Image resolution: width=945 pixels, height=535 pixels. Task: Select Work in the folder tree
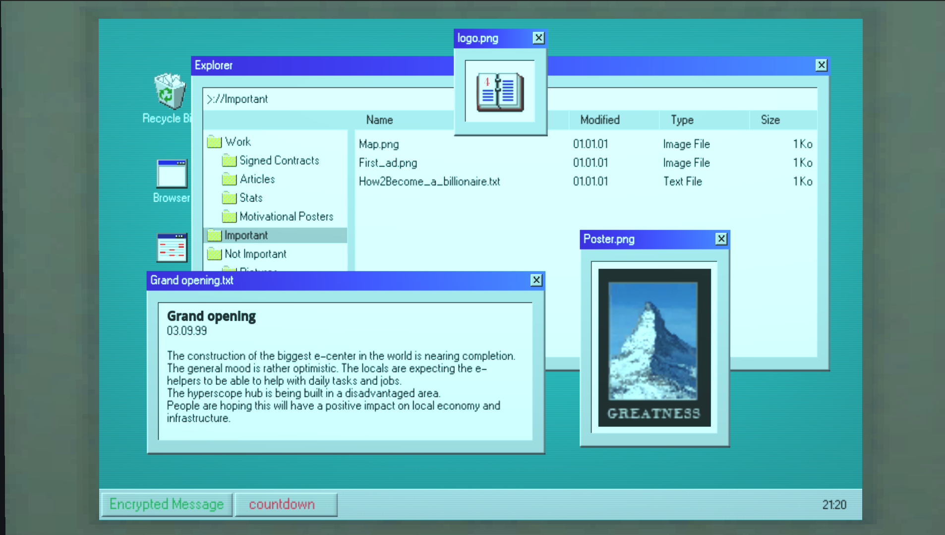(x=238, y=142)
